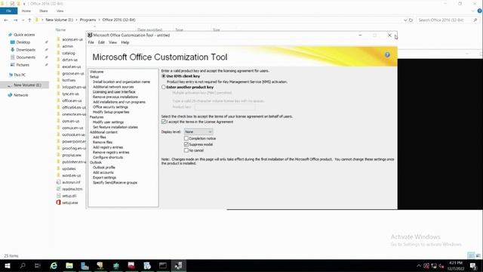Select the setup.exe Office icon
This screenshot has height=272, width=483.
58,202
